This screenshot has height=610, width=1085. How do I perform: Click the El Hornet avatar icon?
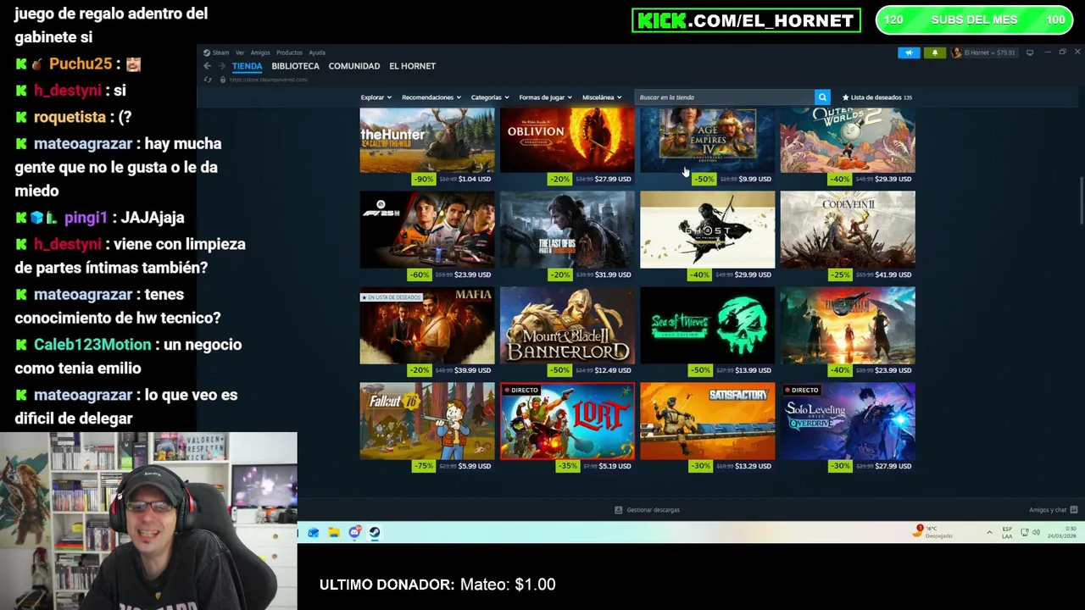click(957, 53)
